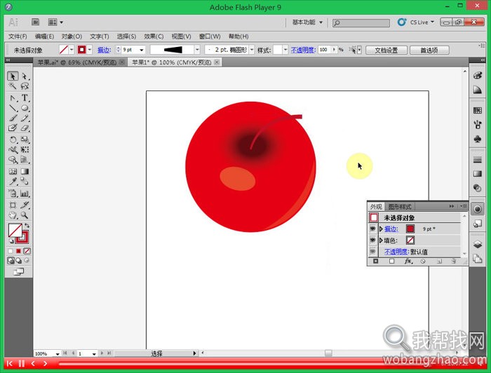Screen dimensions: 491x373
Task: Open the variable width profile dropdown
Action: click(x=197, y=50)
